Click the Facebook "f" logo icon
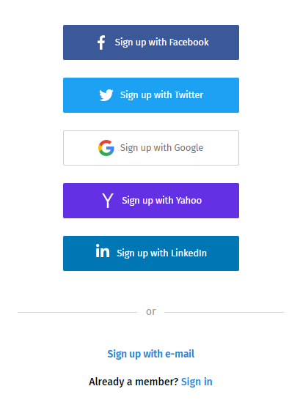 (101, 42)
